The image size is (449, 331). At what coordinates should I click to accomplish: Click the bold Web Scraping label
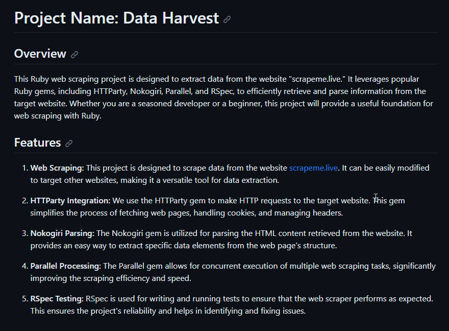[57, 168]
